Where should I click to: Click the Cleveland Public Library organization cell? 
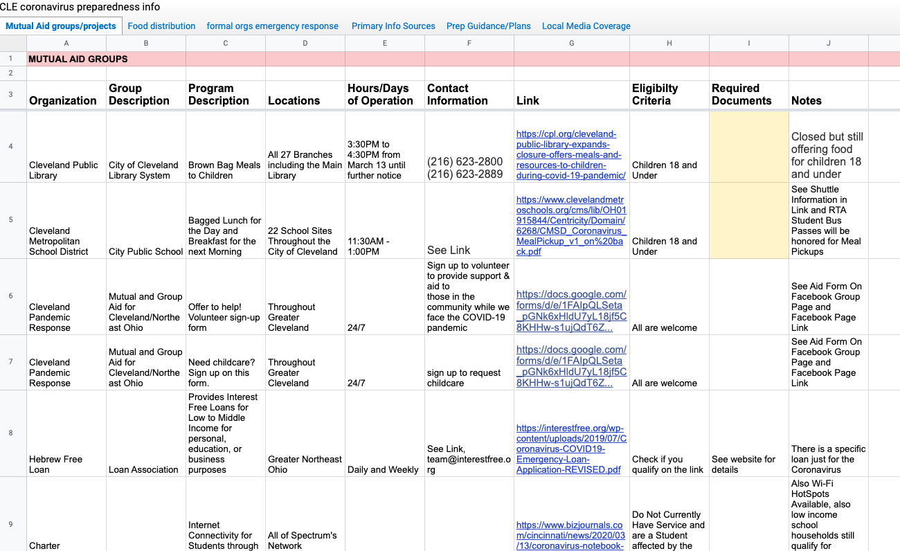(66, 147)
